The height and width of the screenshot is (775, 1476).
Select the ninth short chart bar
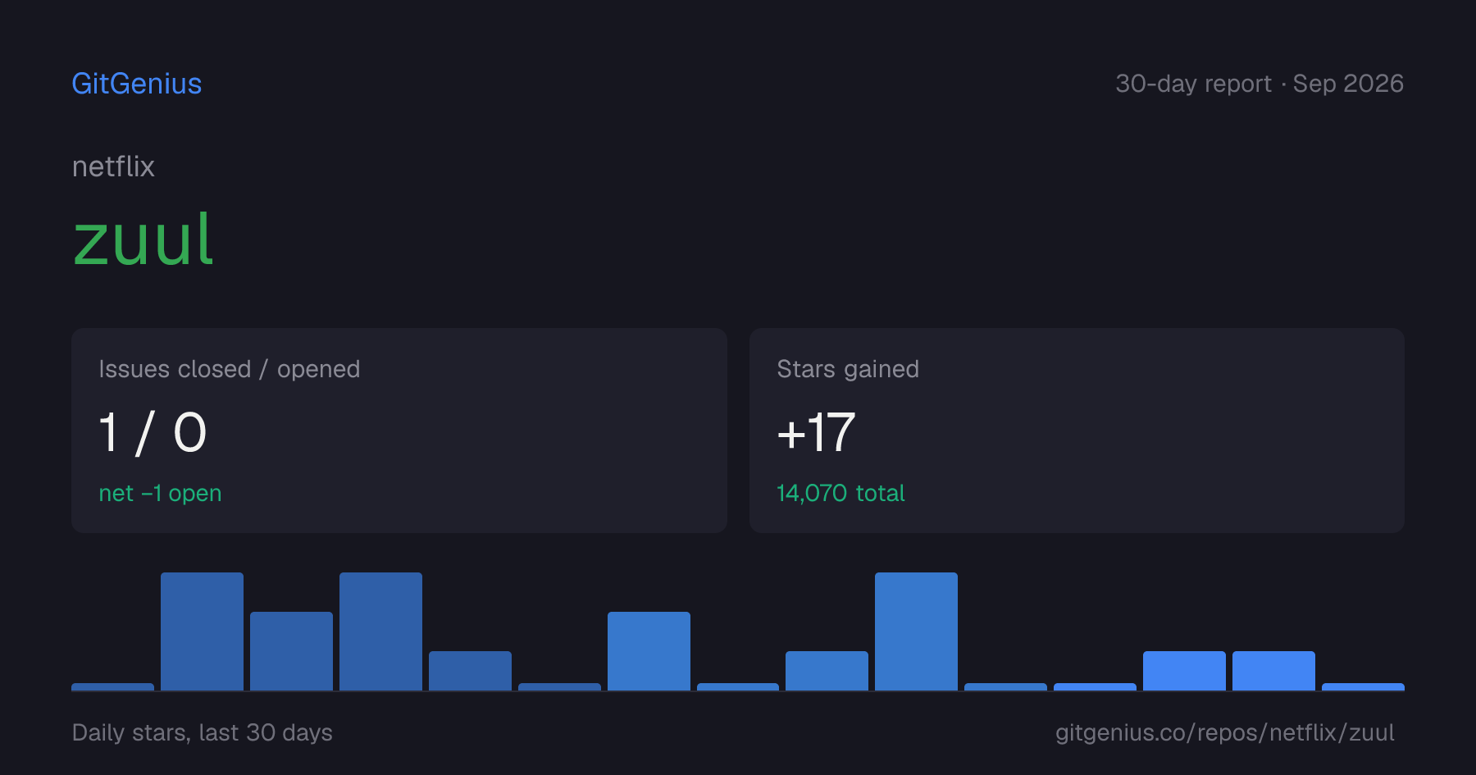click(827, 671)
